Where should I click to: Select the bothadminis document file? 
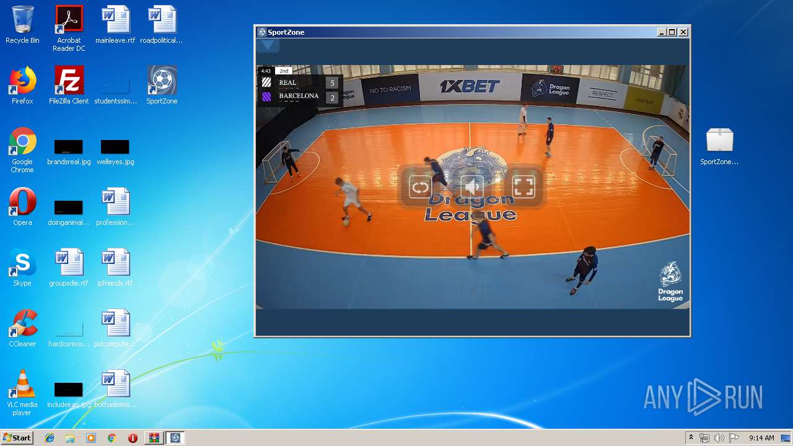click(115, 389)
